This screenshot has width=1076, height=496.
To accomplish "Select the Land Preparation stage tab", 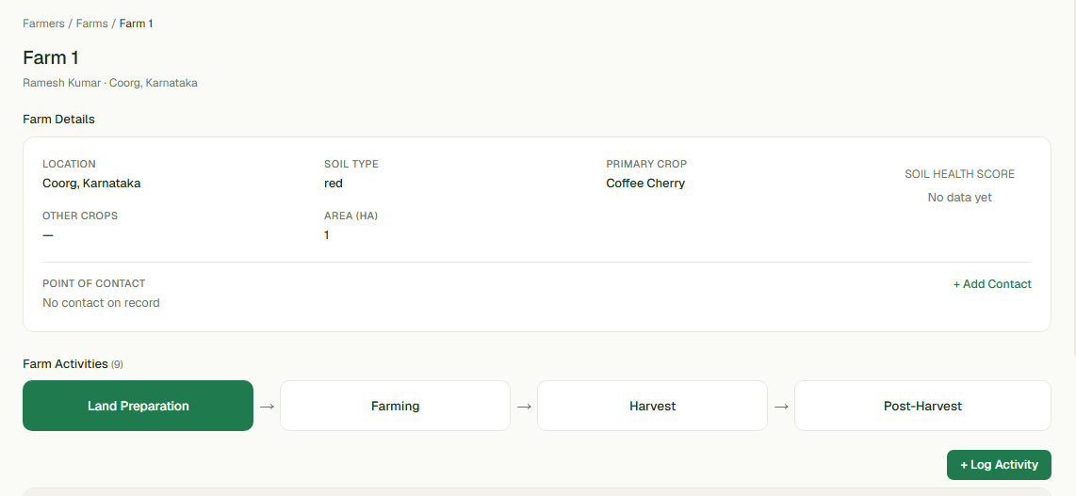I will (x=138, y=406).
